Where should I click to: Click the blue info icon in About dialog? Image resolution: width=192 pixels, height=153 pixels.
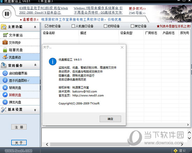point(53,61)
